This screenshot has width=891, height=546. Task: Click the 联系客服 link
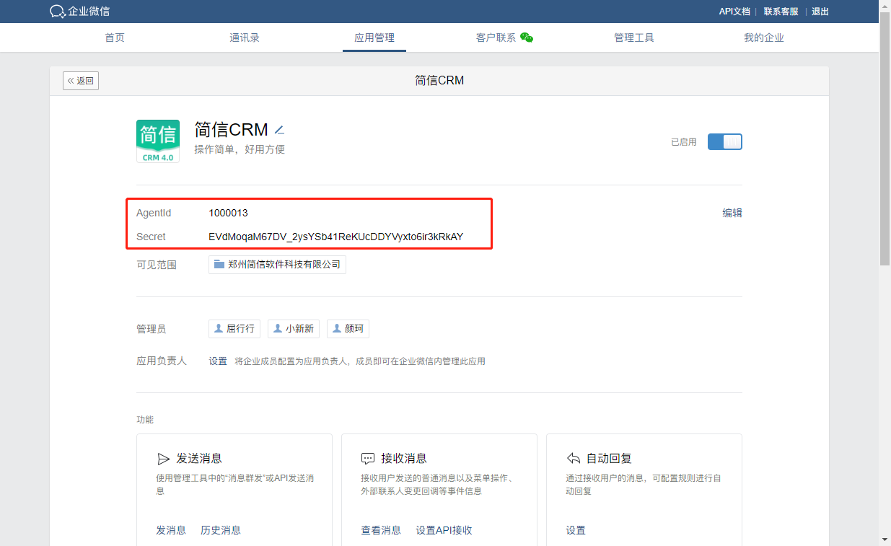point(781,12)
